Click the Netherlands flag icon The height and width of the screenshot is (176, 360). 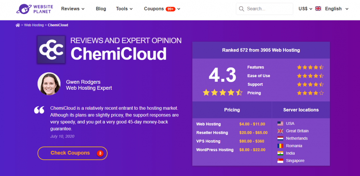[x=280, y=138]
